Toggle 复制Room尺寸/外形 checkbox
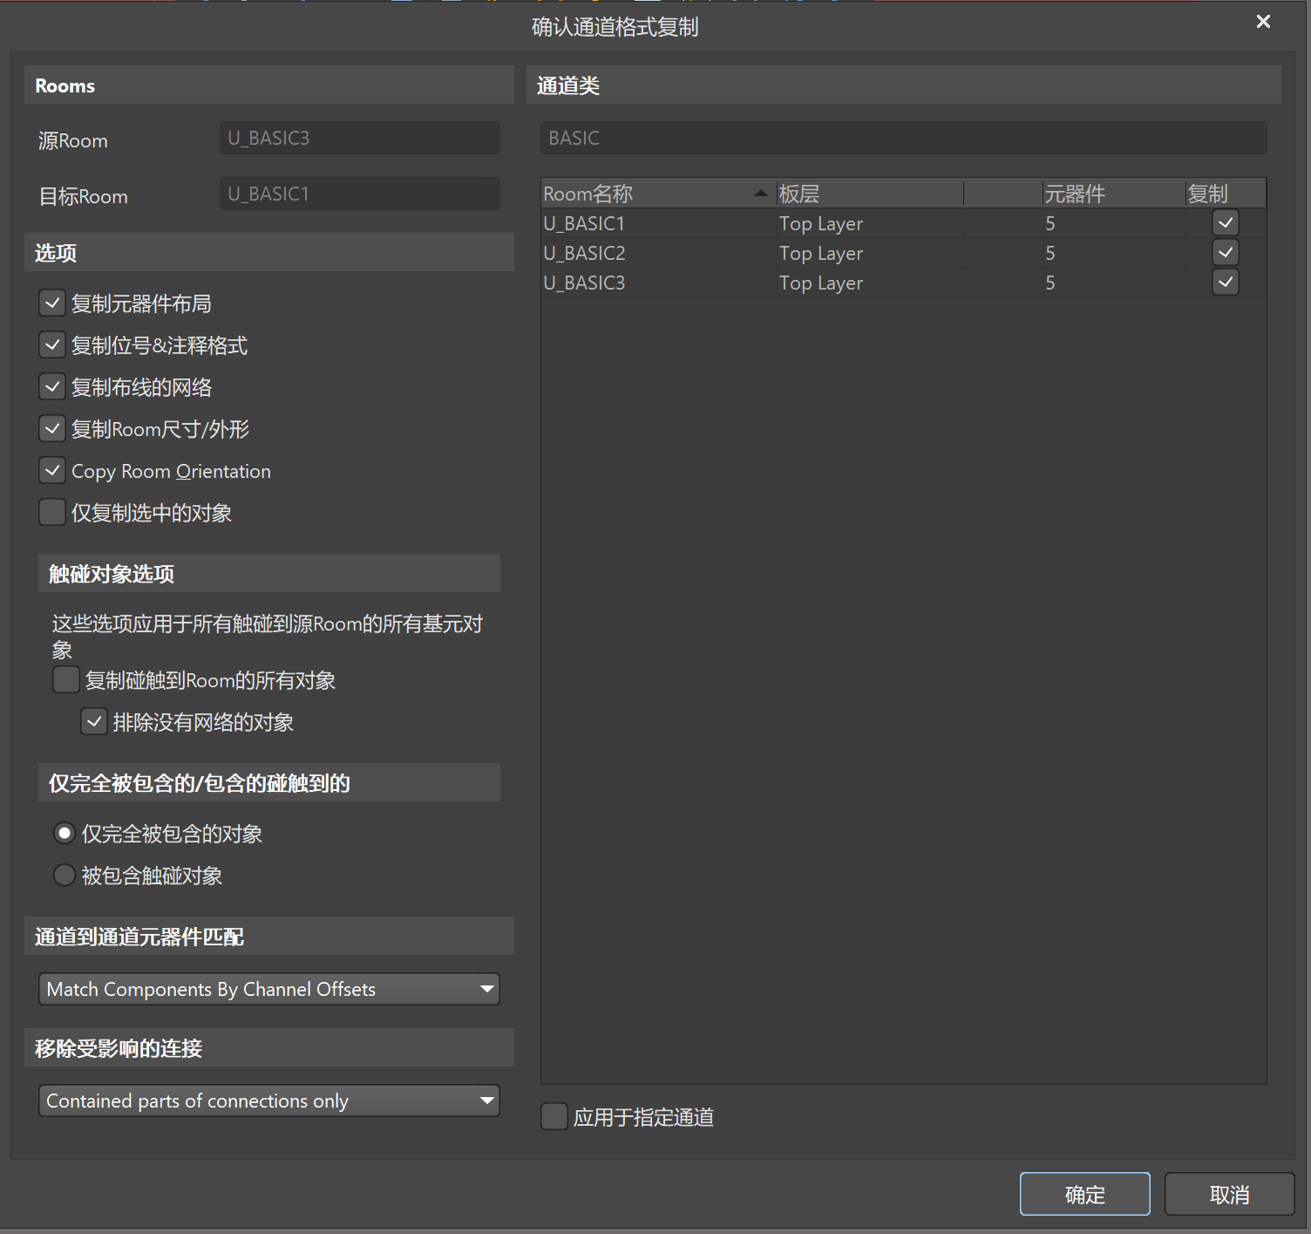Screen dimensions: 1311x1234 coord(52,429)
